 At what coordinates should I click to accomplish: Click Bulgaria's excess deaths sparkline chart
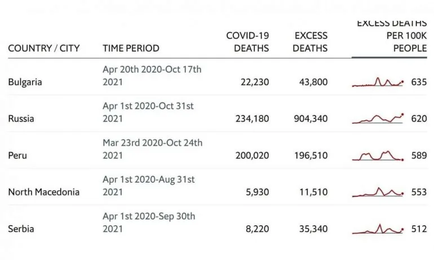378,82
